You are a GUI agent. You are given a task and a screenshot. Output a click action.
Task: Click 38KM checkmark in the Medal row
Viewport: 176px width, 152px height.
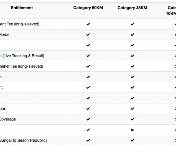tap(132, 35)
